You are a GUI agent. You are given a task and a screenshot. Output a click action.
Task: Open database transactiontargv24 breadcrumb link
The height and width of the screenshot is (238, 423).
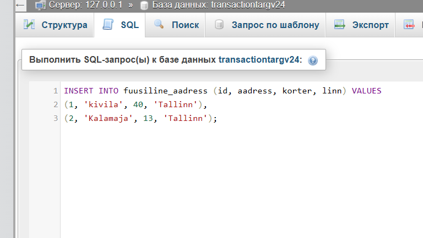[219, 5]
